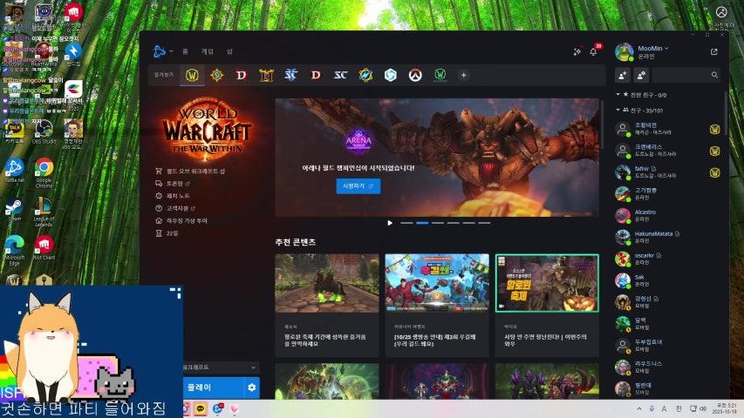
Task: Select the Overwatch icon in favorites bar
Action: tap(415, 76)
